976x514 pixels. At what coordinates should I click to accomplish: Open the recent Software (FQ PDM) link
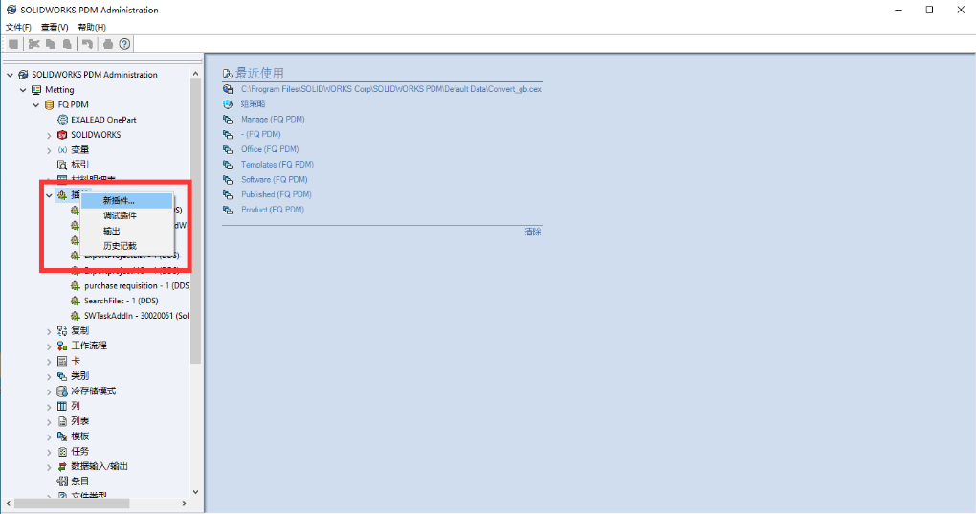274,179
